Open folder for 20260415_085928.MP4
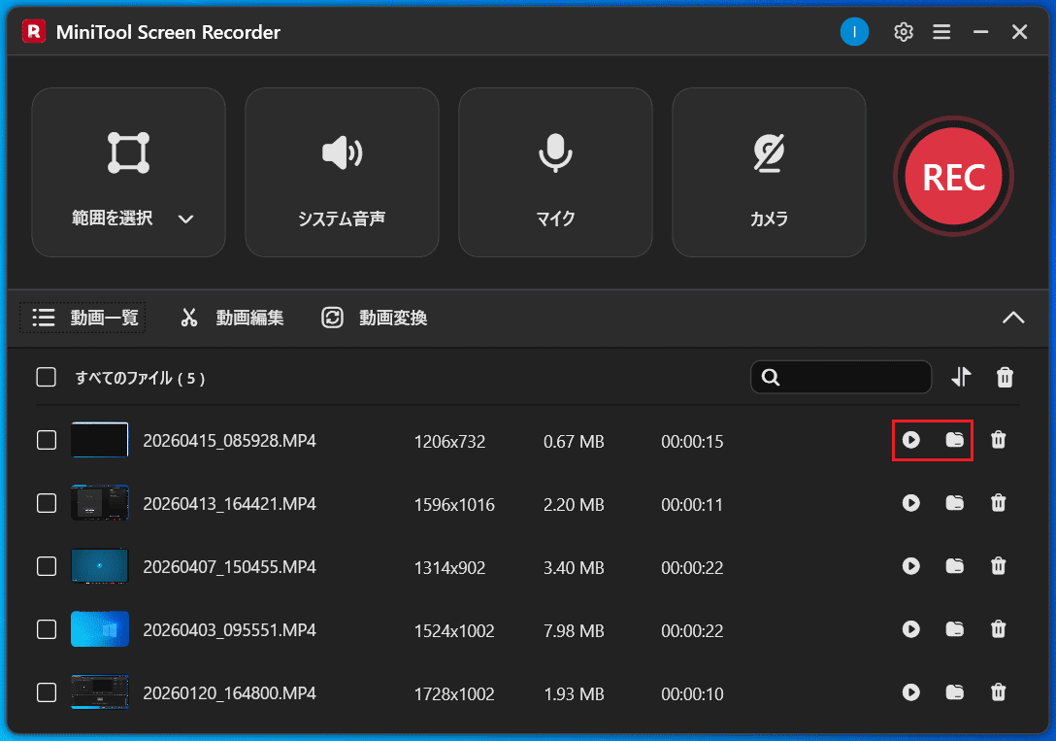Viewport: 1056px width, 741px height. (955, 440)
